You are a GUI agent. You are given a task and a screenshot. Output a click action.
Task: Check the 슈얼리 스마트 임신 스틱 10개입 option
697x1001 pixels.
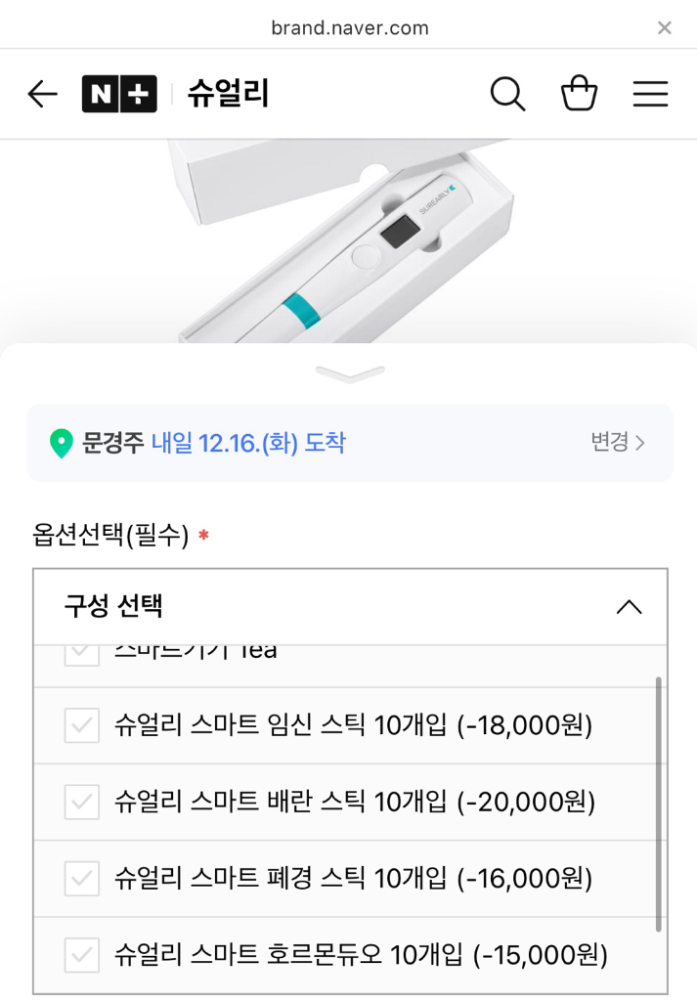[81, 724]
